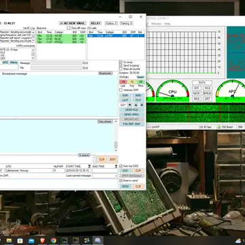This screenshot has width=245, height=245.
Task: Open the Help menu in the VARA window
Action: click(167, 24)
